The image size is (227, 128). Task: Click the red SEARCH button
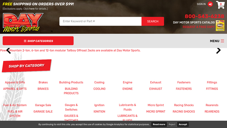(153, 21)
